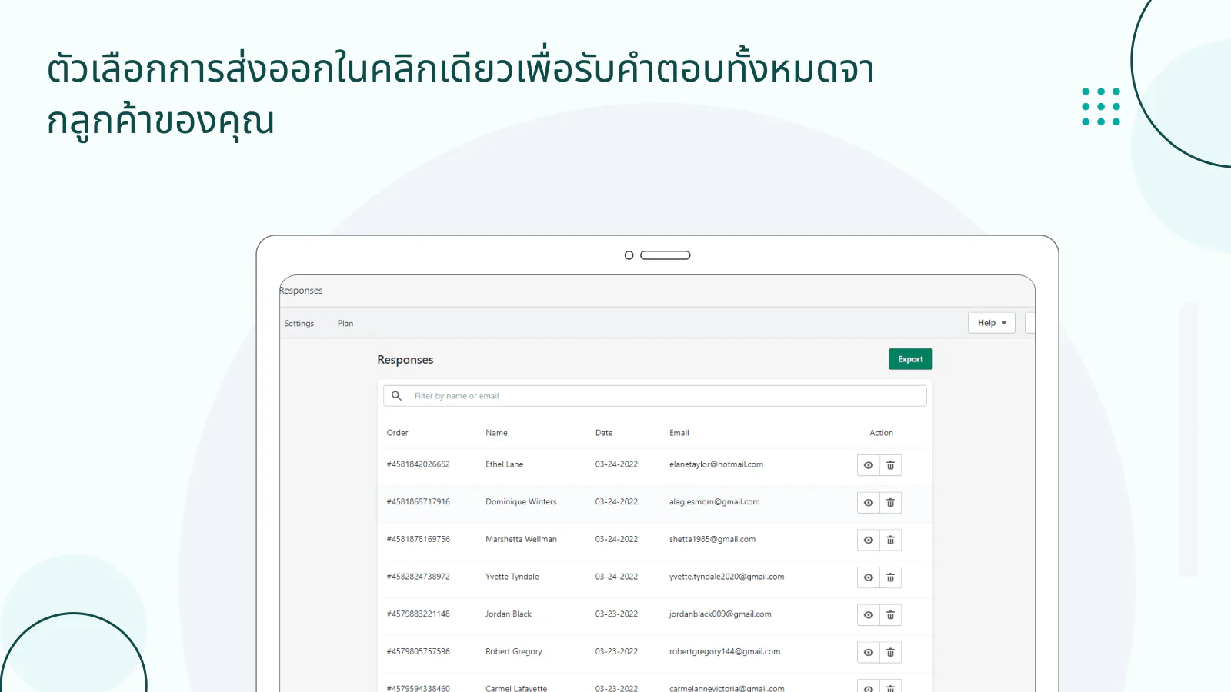
Task: Switch to the Plan tab
Action: (x=345, y=324)
